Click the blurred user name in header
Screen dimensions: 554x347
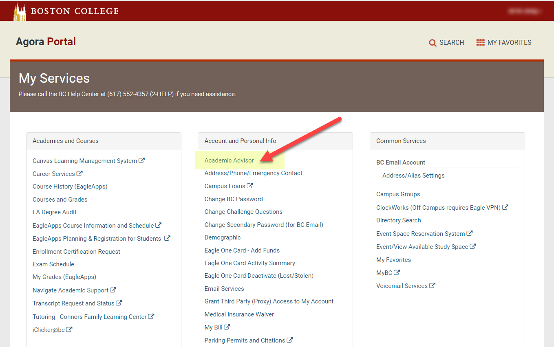(524, 11)
